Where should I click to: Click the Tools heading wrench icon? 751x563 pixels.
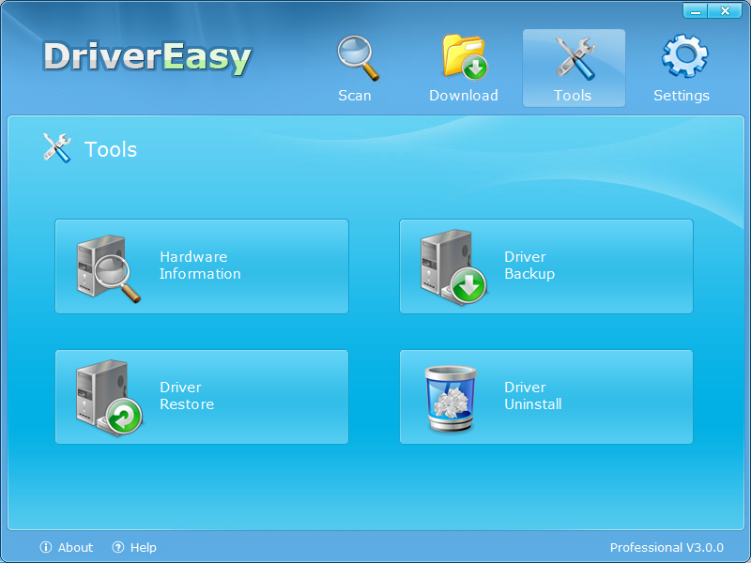[x=57, y=148]
